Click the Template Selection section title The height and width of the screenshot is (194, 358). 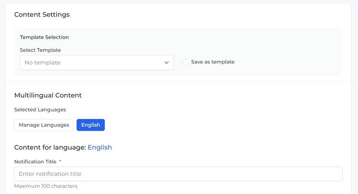[x=44, y=37]
